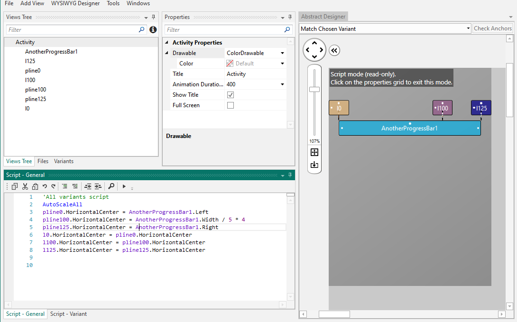Open the Animation Duration dropdown
This screenshot has height=322, width=517.
click(283, 84)
